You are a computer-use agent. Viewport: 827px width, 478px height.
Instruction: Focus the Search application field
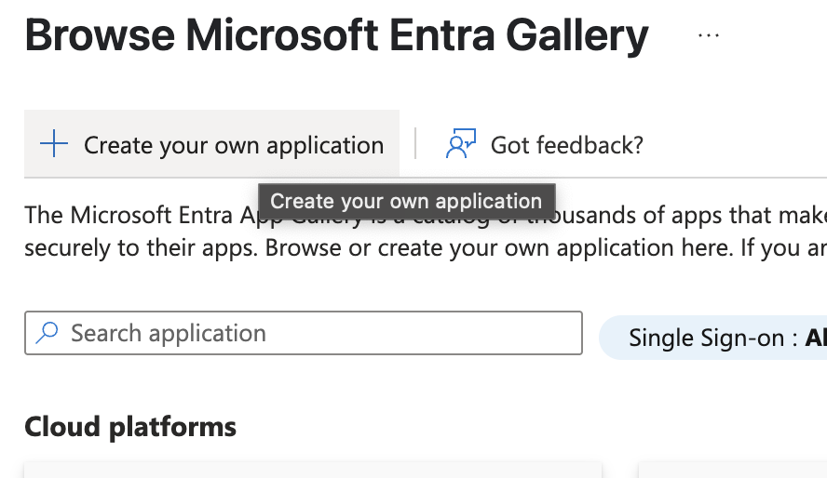click(304, 333)
